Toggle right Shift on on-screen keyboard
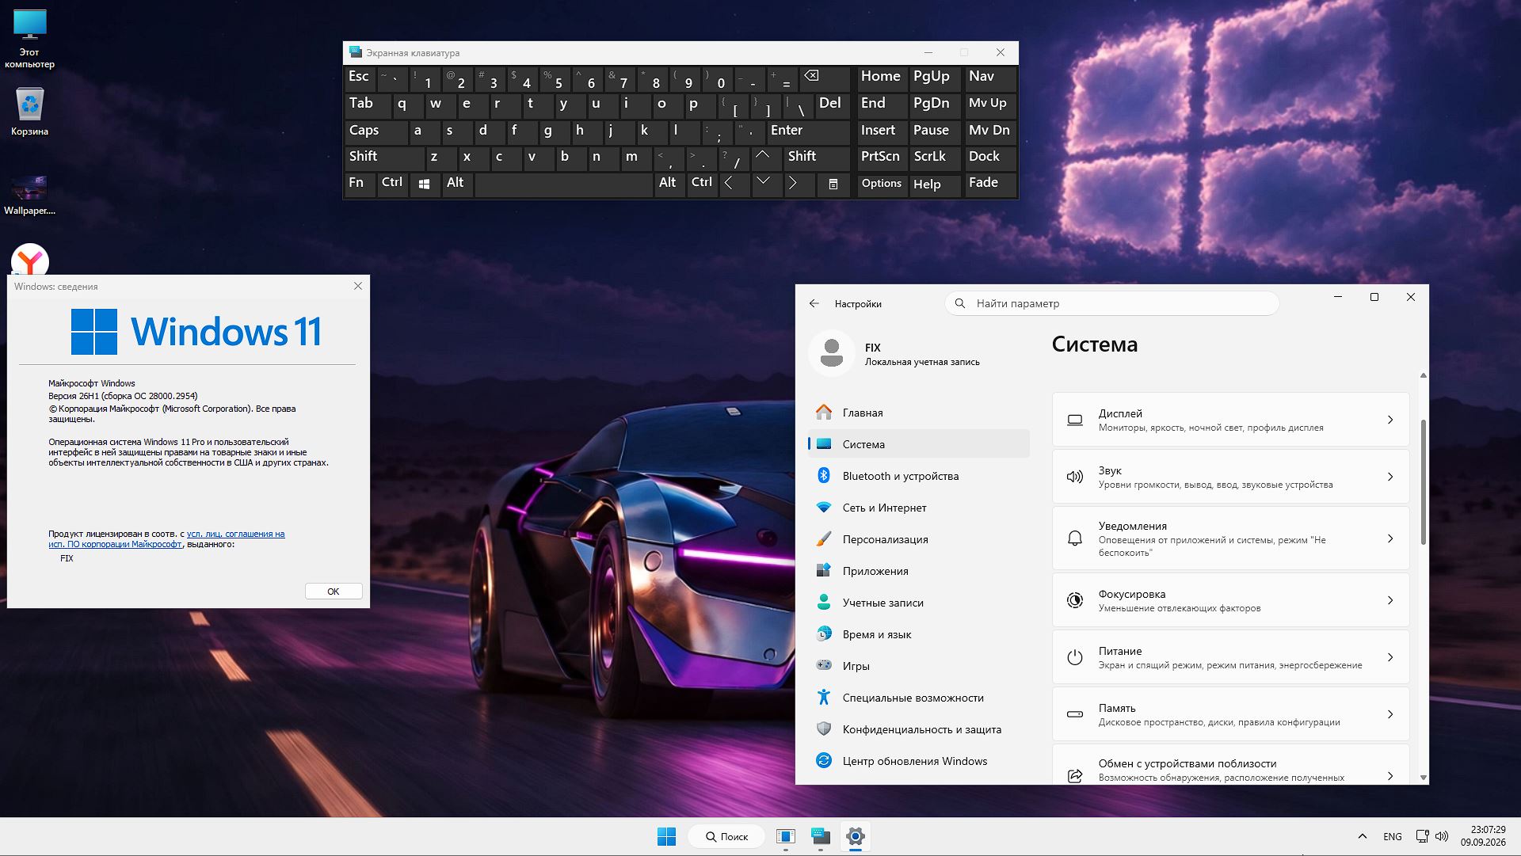The image size is (1521, 856). pos(816,157)
